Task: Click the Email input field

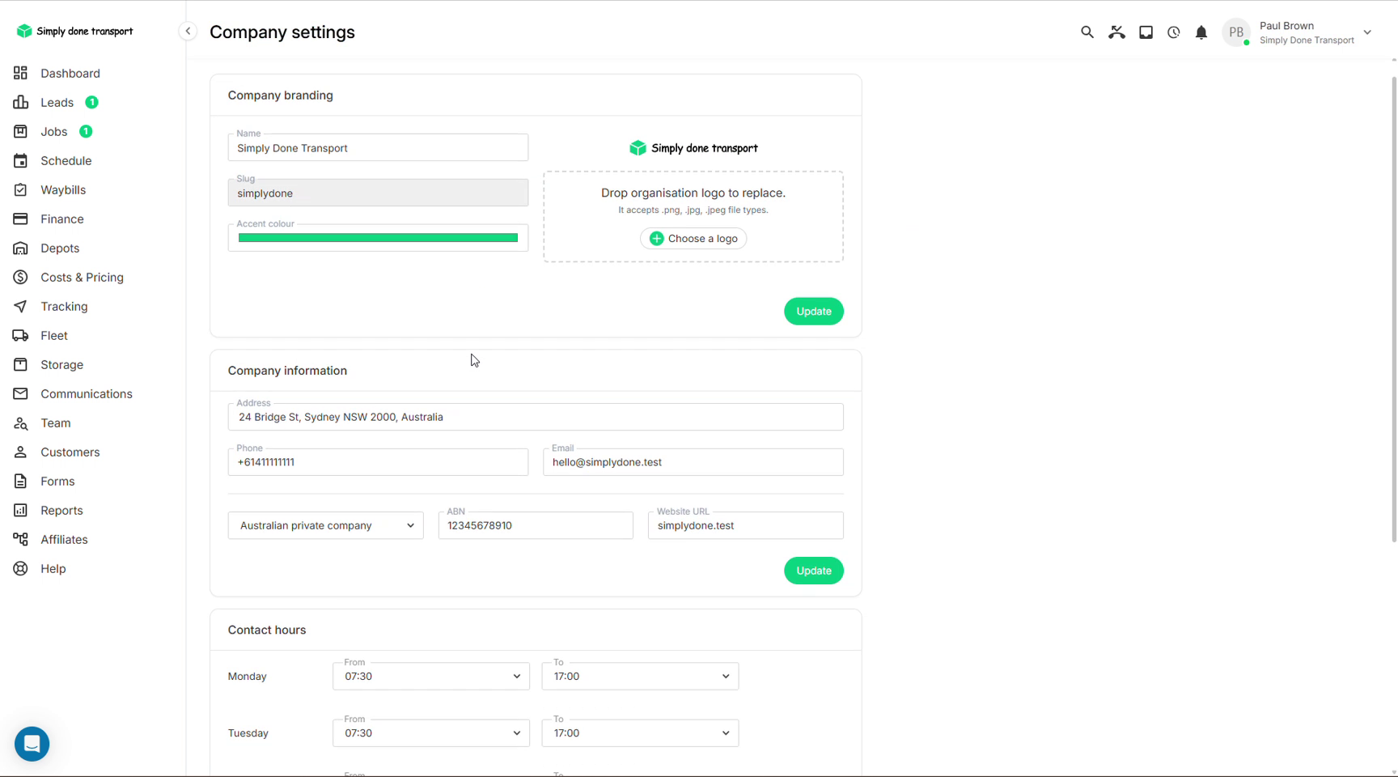Action: pos(693,462)
